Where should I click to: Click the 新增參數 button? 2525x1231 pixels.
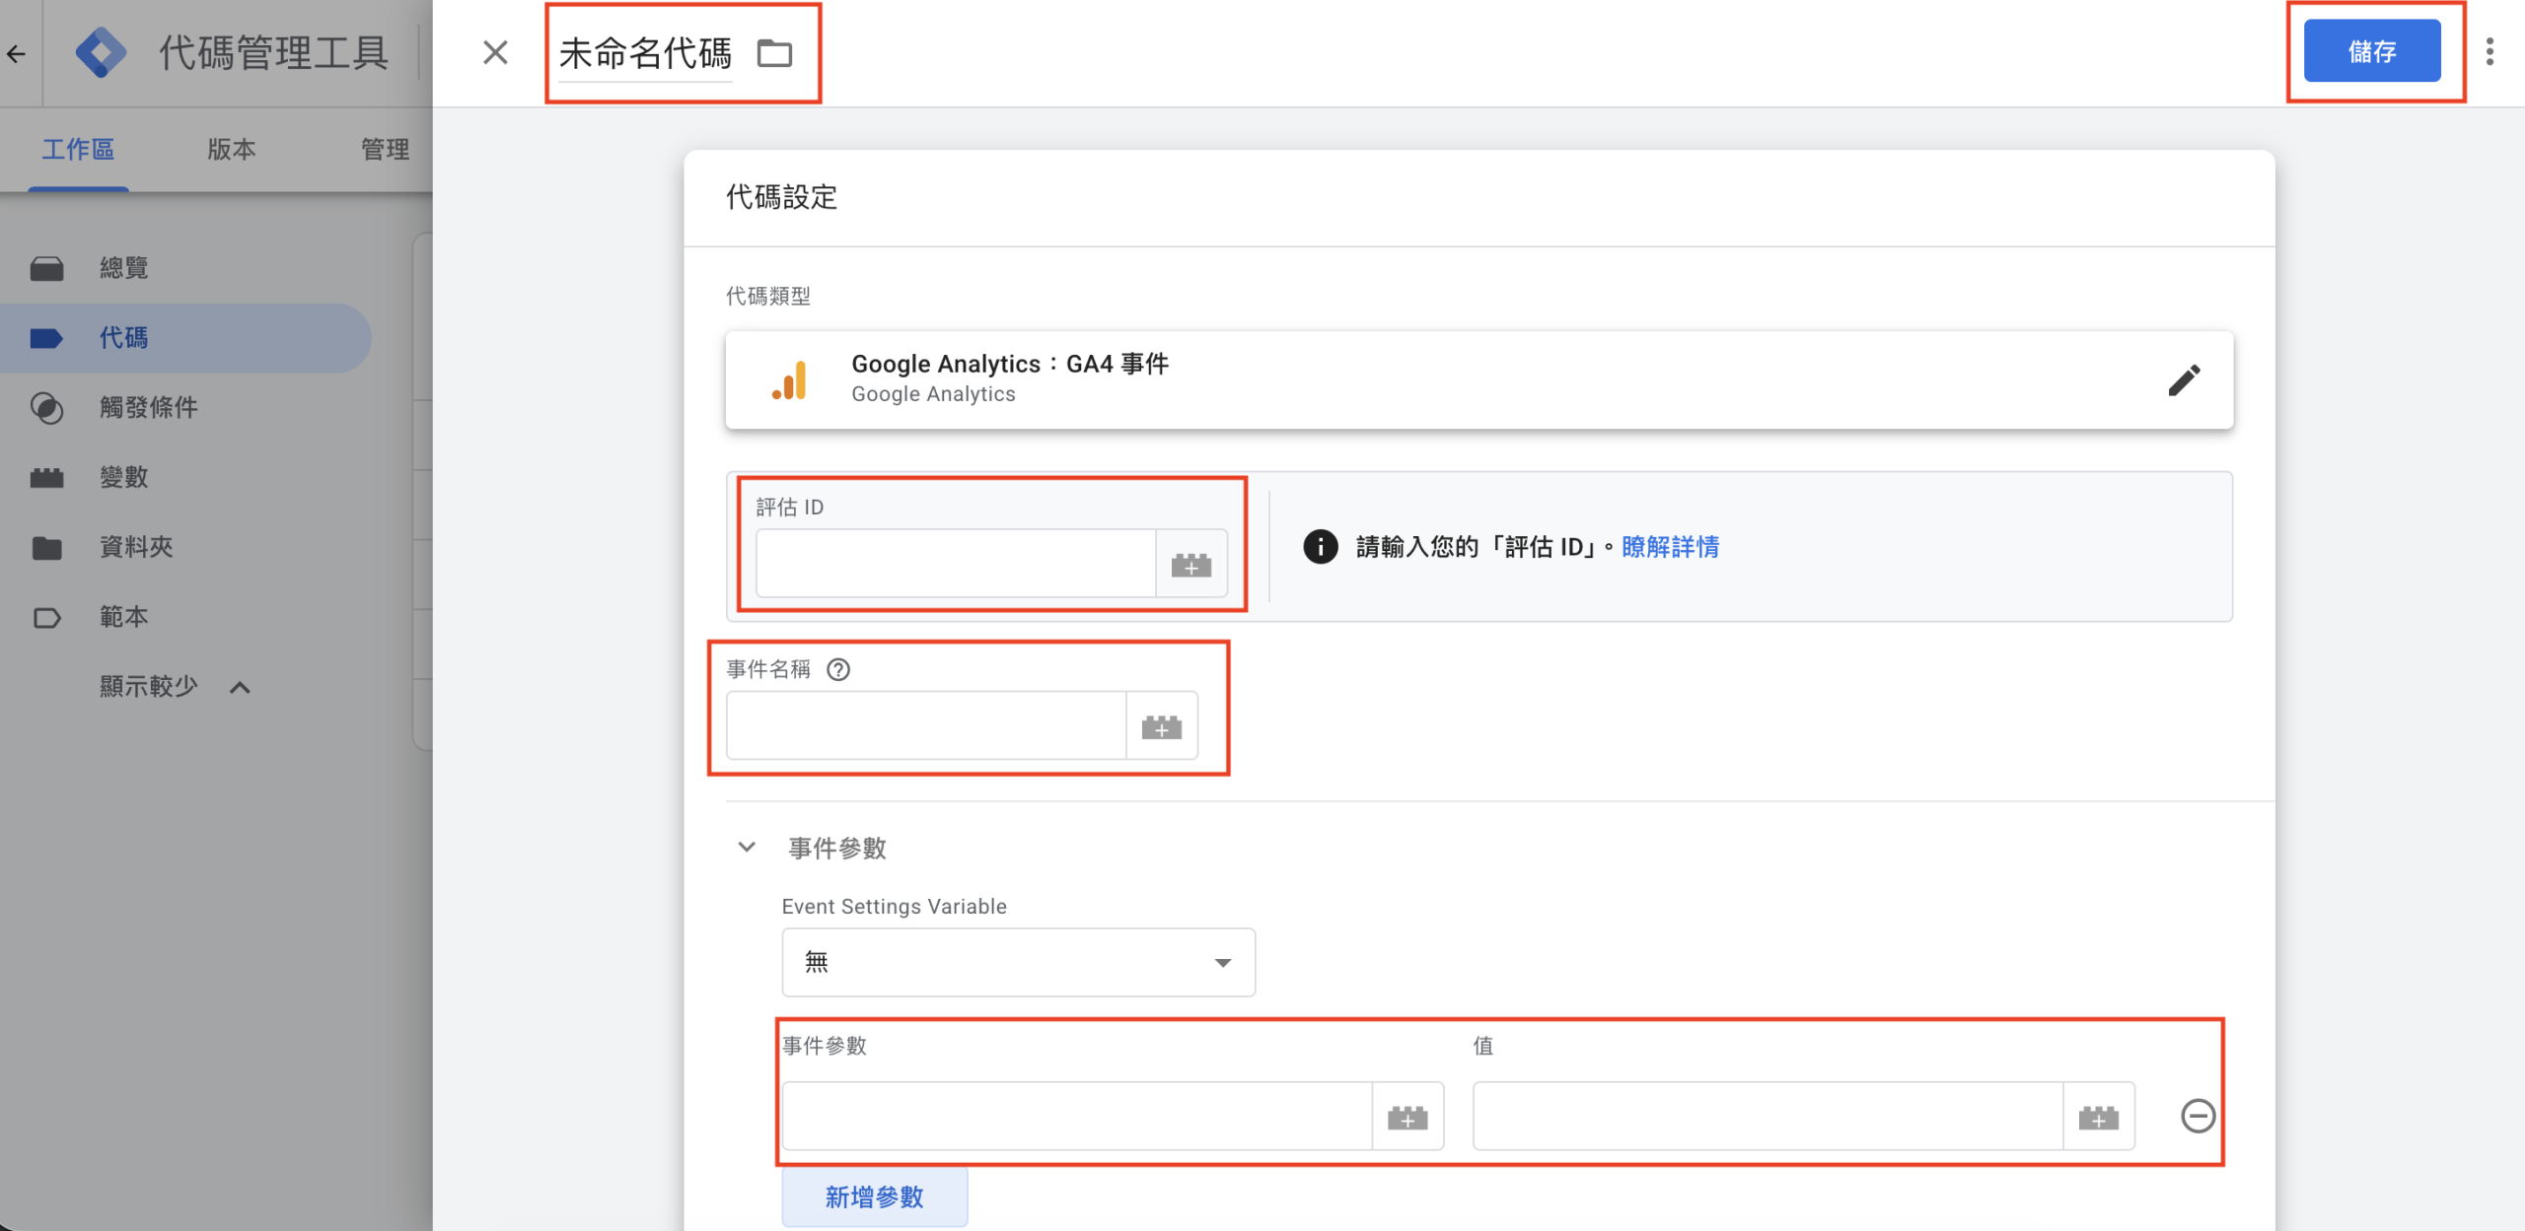(x=874, y=1197)
